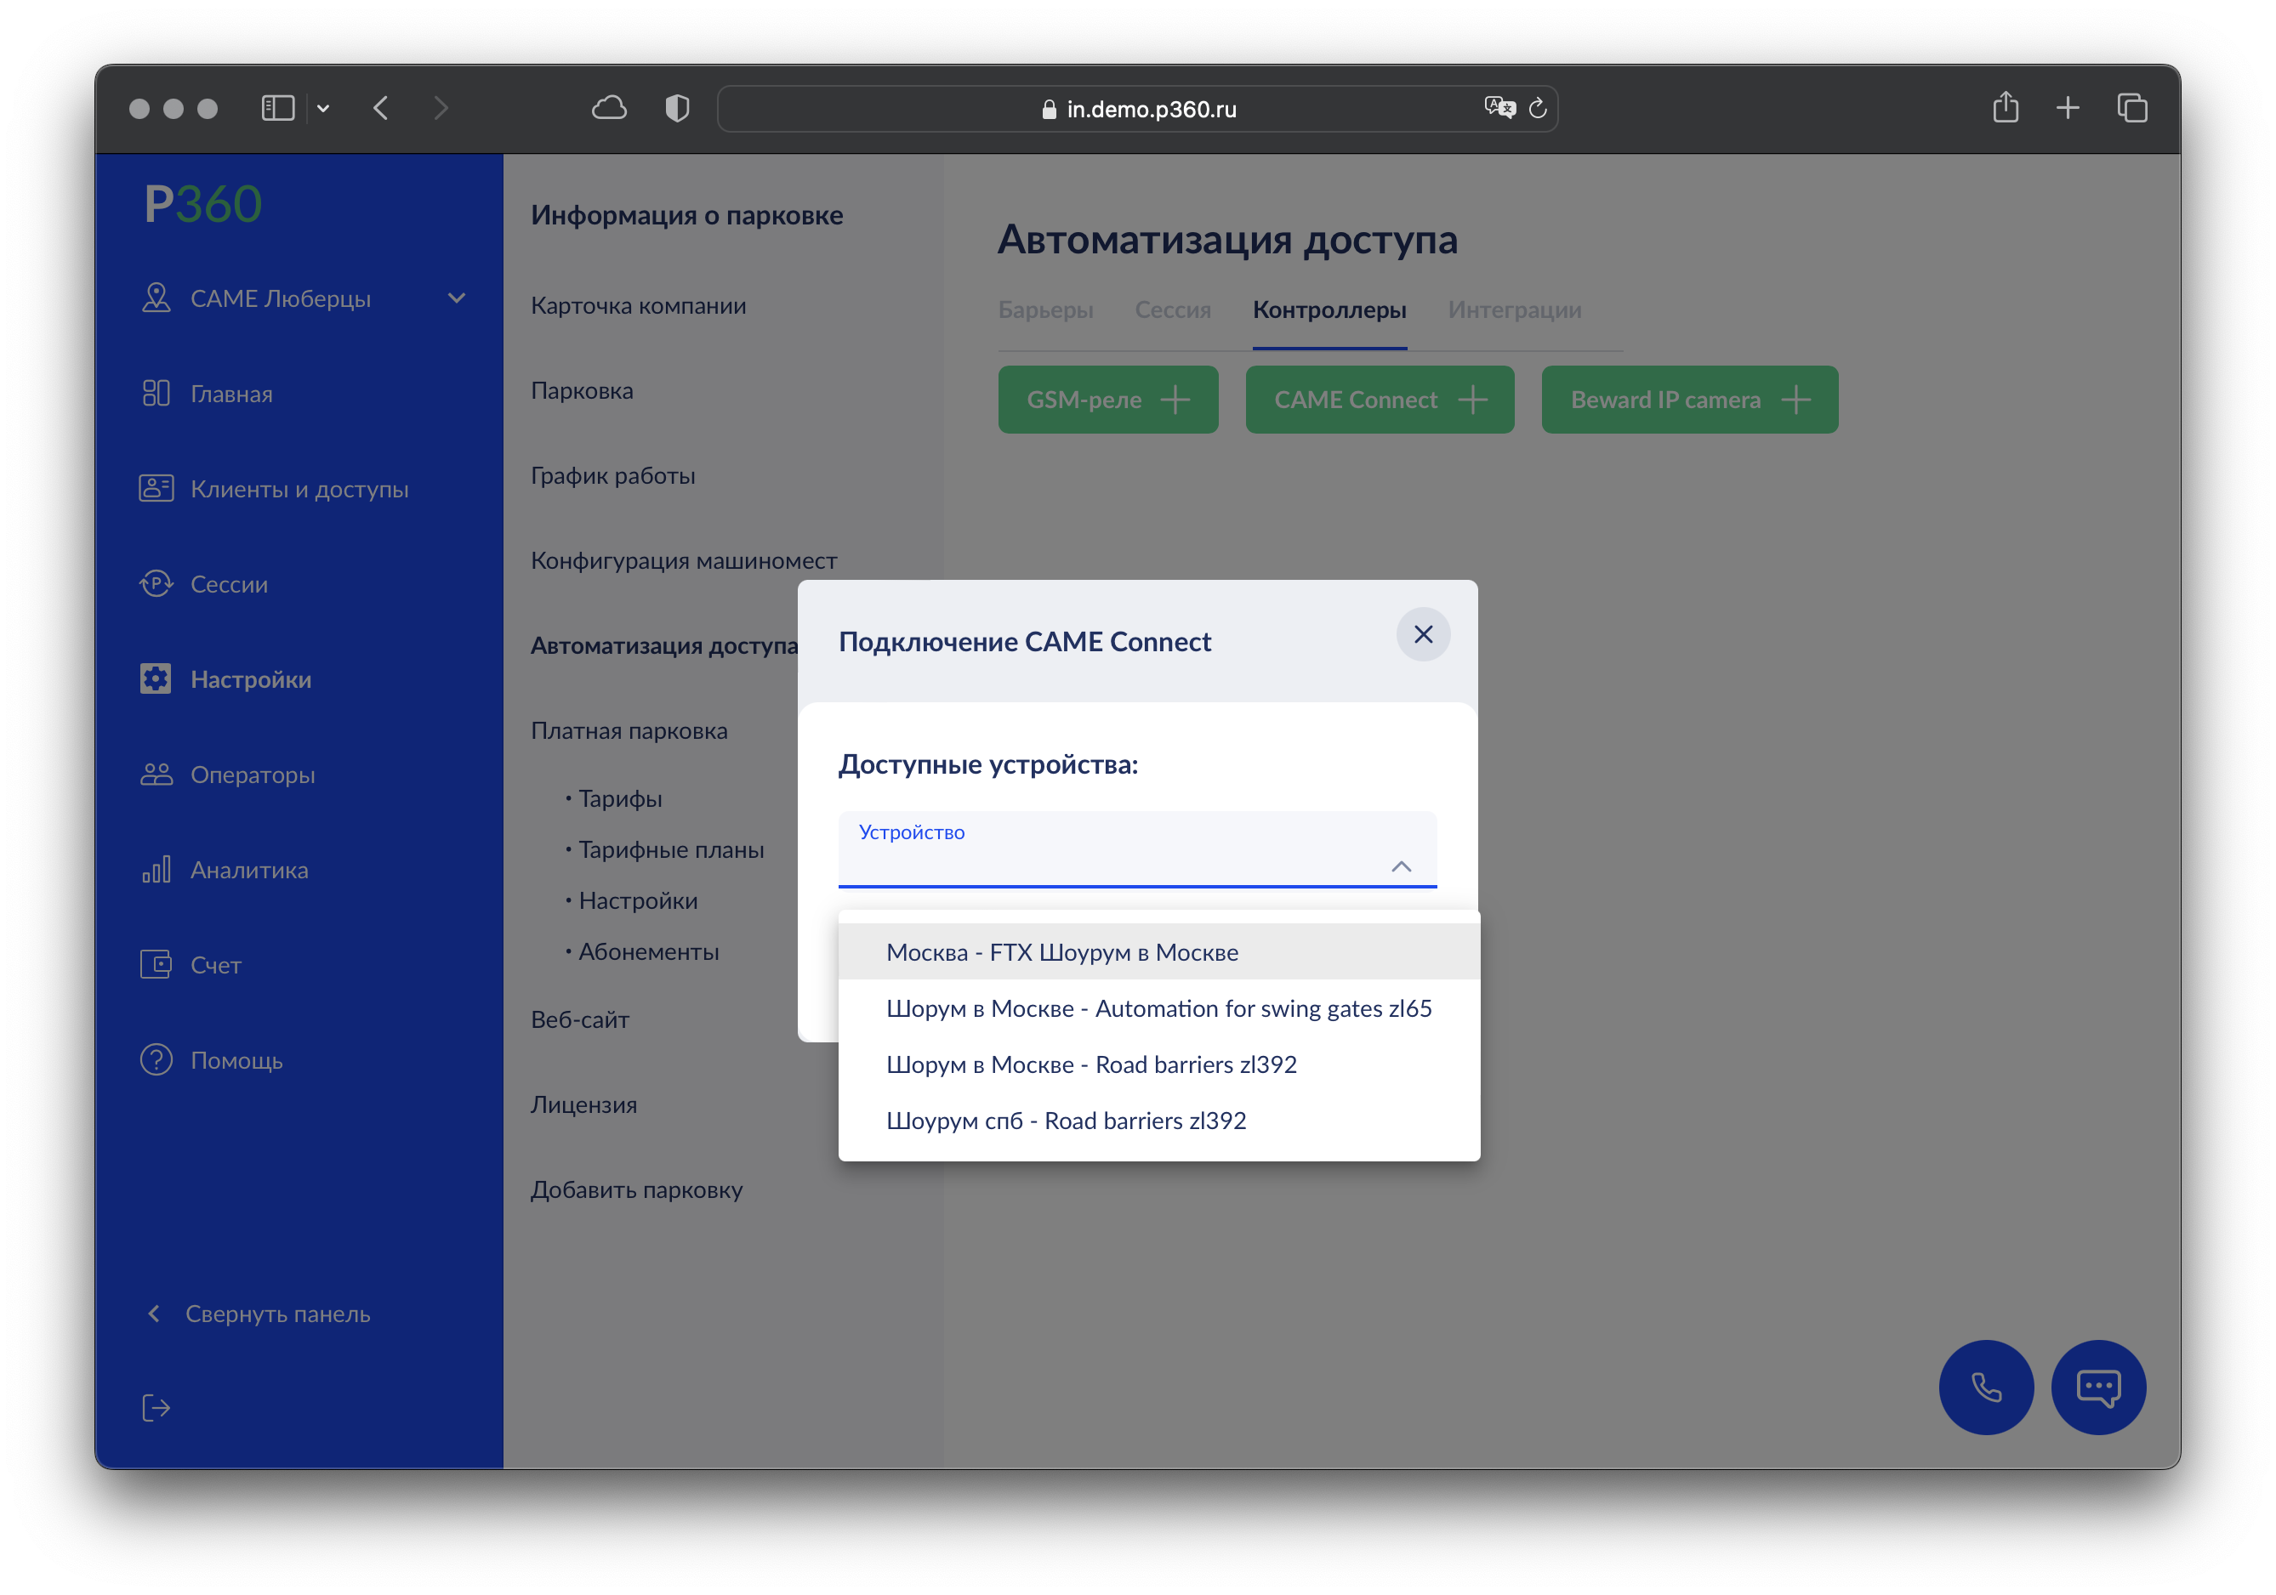2276x1595 pixels.
Task: Click the P360 logo
Action: click(202, 205)
